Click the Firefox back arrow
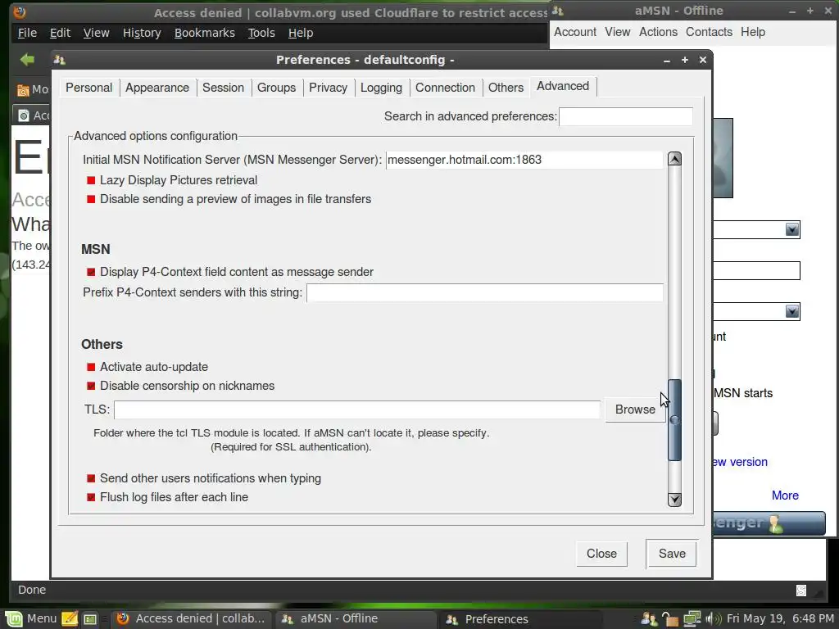 tap(27, 59)
